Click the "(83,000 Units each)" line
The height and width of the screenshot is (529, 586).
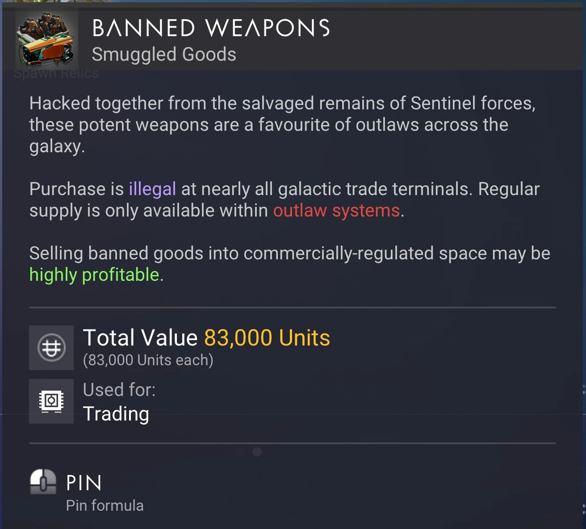148,360
